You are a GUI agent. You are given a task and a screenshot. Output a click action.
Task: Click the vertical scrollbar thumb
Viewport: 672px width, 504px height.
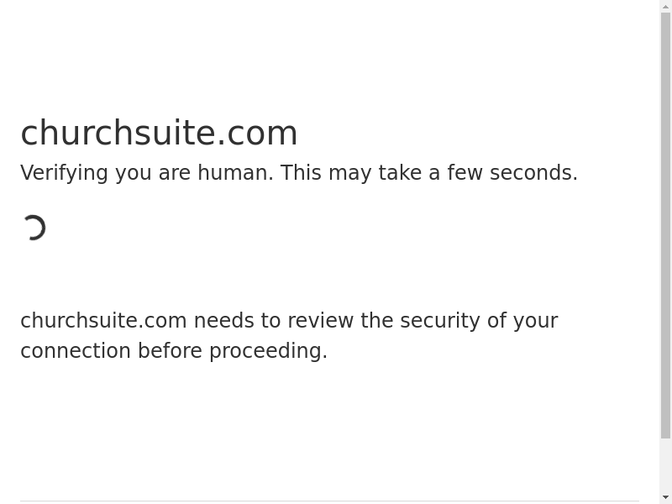665,225
